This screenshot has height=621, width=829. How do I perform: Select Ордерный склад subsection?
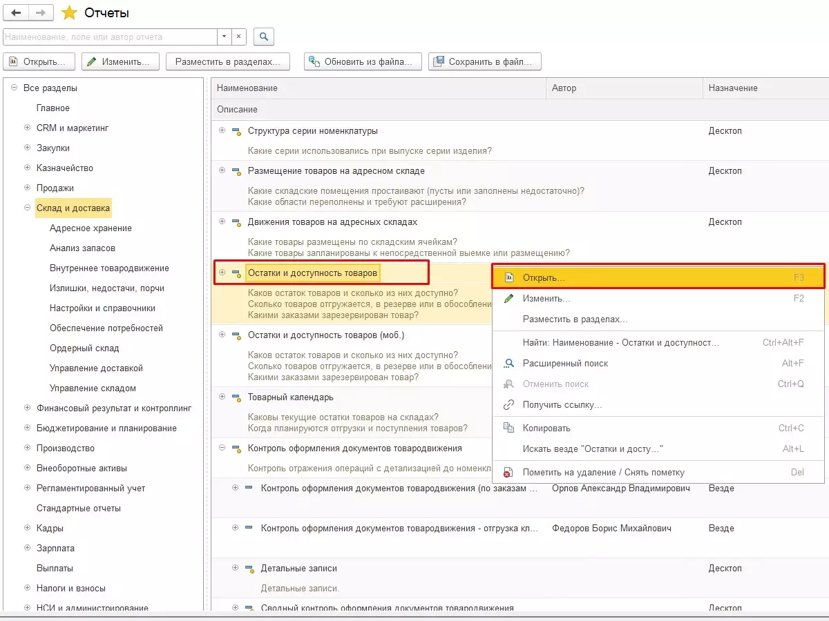[84, 348]
